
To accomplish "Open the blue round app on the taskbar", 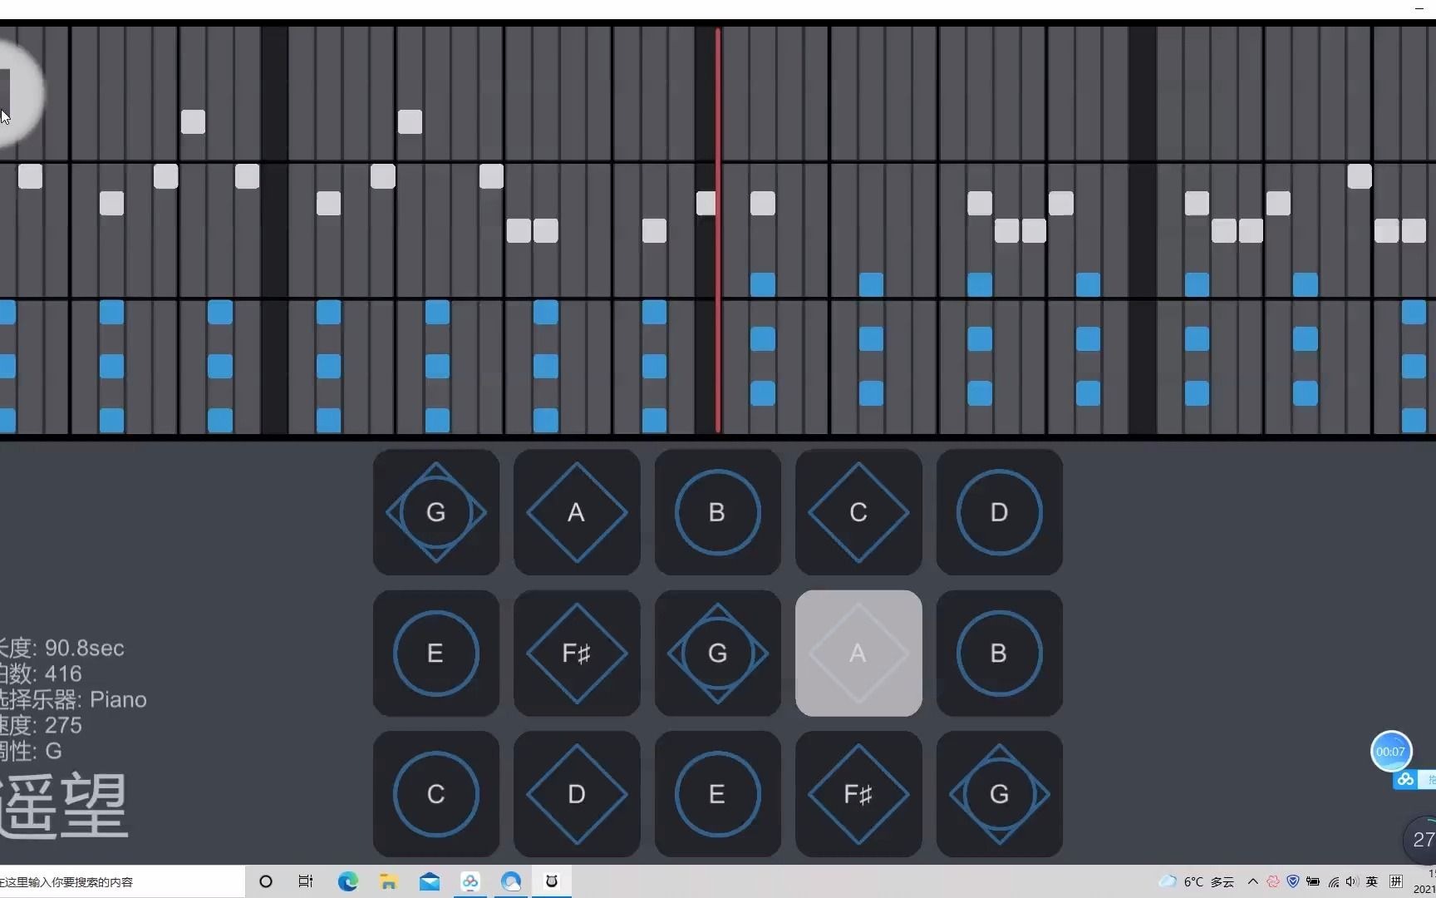I will click(511, 881).
